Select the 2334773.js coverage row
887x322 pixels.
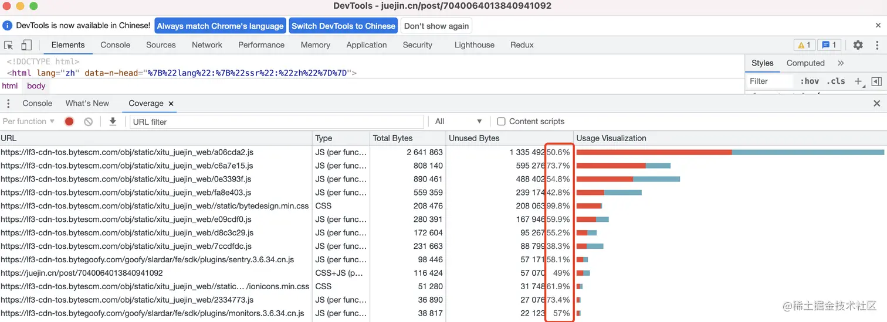[x=443, y=300]
